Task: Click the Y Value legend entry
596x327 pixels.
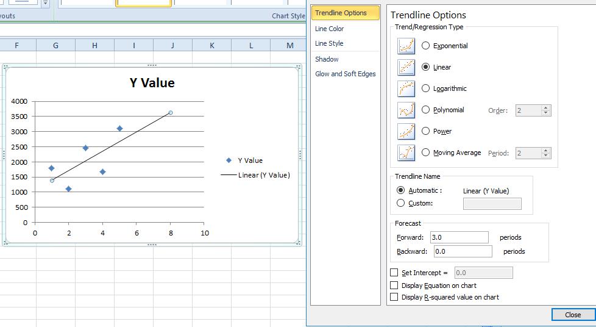Action: 244,160
